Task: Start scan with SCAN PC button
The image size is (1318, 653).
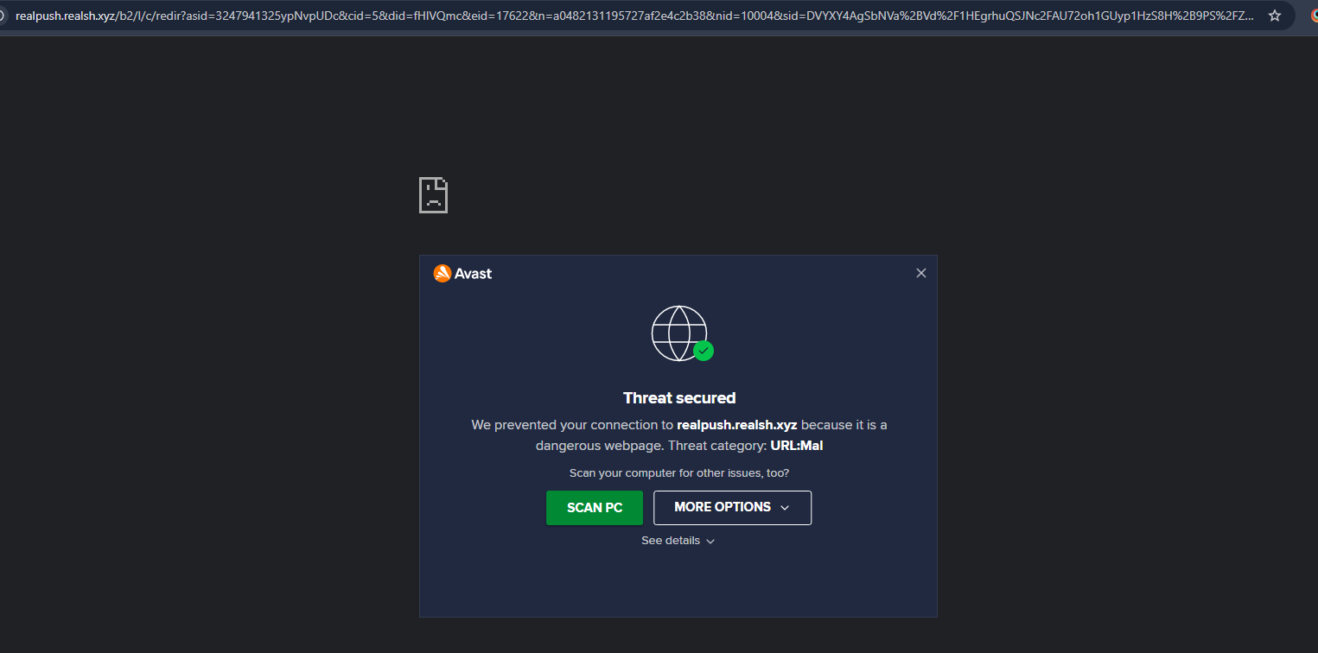Action: click(595, 508)
